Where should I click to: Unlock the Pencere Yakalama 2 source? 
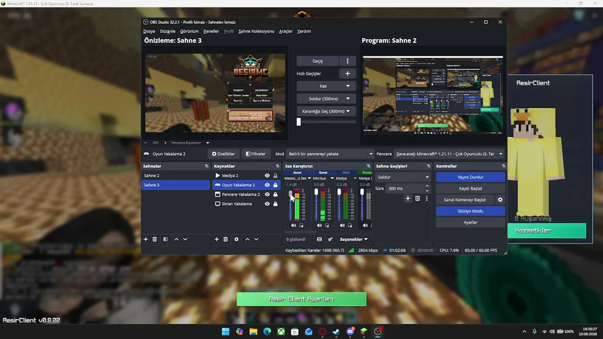pyautogui.click(x=276, y=194)
